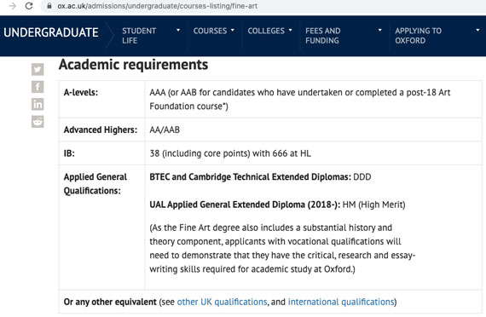Expand Courses dropdown arrow
Screen dimensions: 486x317
[233, 30]
